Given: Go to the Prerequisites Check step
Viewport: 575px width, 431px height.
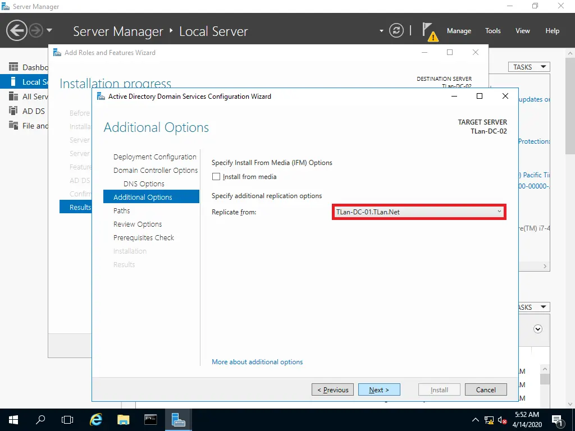Looking at the screenshot, I should pyautogui.click(x=144, y=237).
